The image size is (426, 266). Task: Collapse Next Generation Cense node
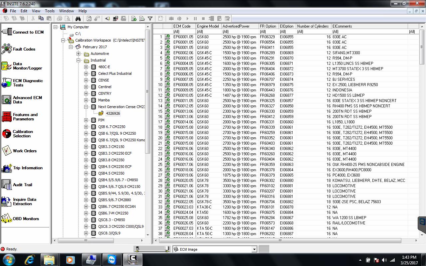tap(86, 107)
